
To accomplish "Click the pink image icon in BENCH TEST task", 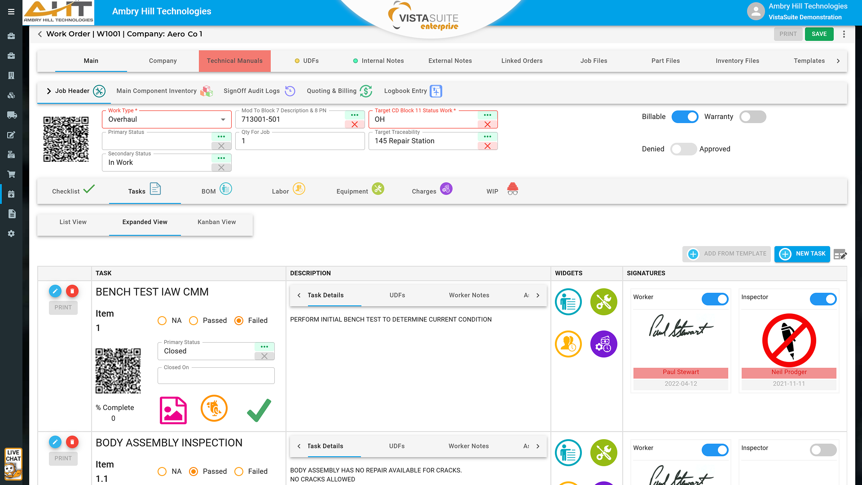I will click(x=173, y=410).
